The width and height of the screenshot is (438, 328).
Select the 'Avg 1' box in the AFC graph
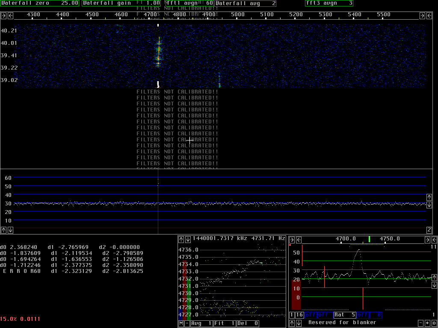tap(202, 324)
